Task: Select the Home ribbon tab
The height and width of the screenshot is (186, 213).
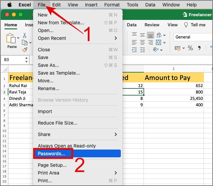Action: pyautogui.click(x=11, y=25)
